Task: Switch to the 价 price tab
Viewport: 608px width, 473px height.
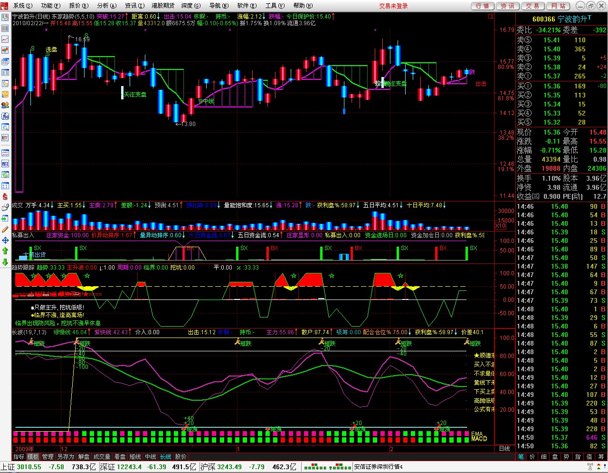Action: pyautogui.click(x=532, y=456)
